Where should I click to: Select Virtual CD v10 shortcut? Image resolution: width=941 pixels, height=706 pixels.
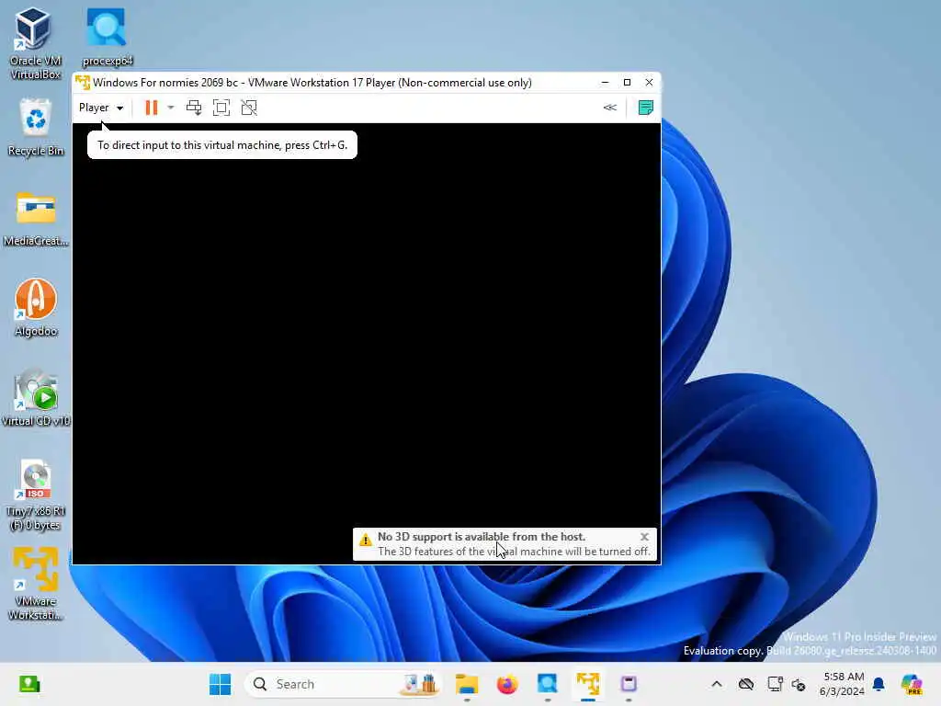pyautogui.click(x=36, y=397)
